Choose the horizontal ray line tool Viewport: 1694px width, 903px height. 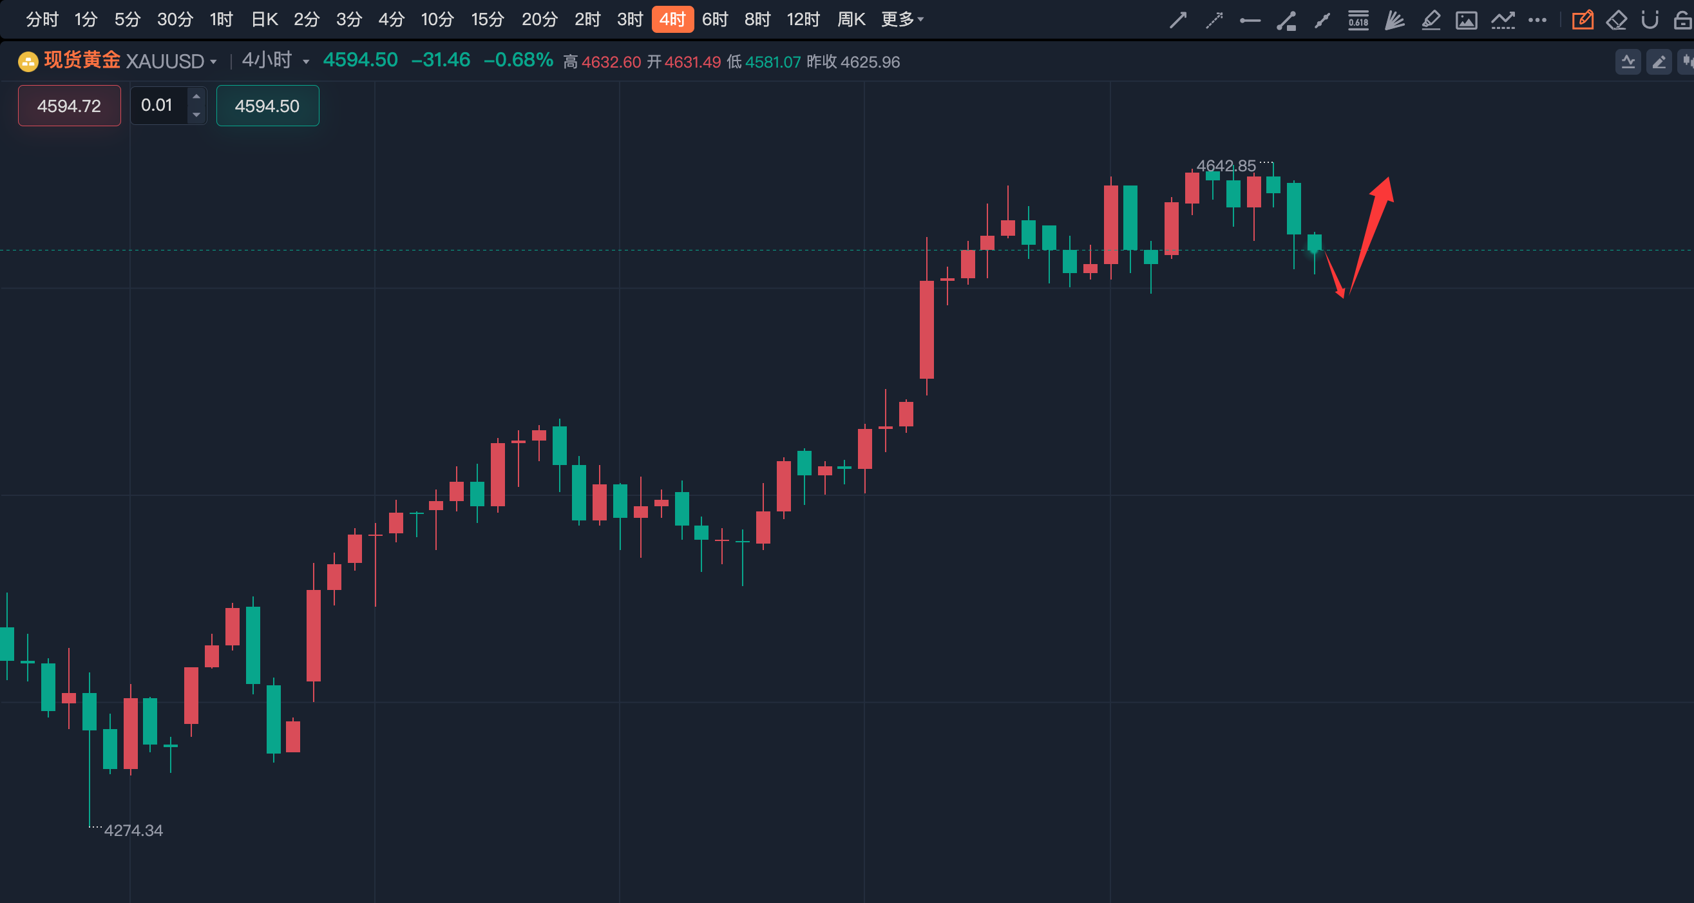(x=1250, y=21)
